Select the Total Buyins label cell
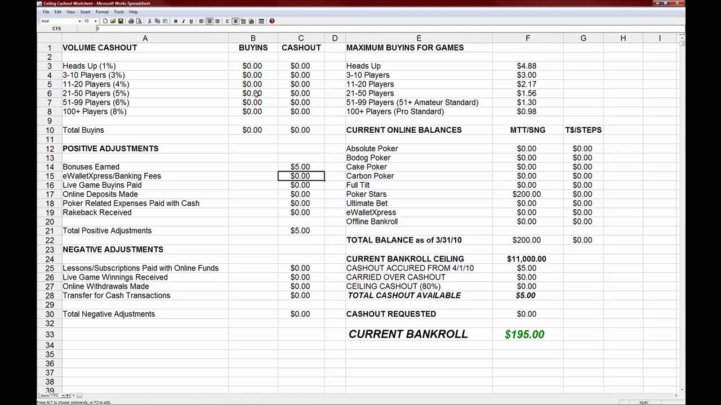The width and height of the screenshot is (721, 405). tap(145, 130)
